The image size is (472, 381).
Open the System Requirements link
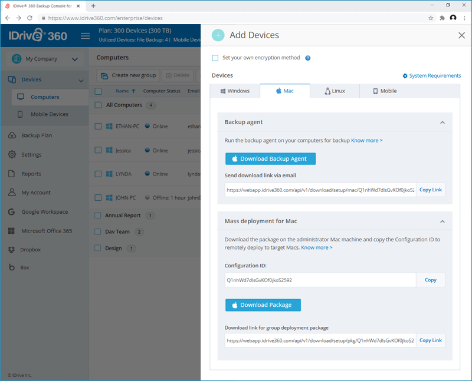tap(432, 76)
